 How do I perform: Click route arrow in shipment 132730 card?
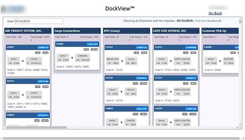pos(121,92)
